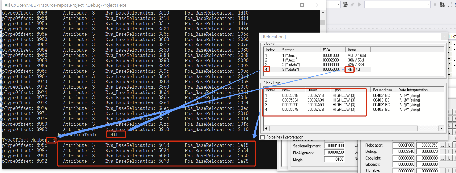Viewport: 456px width, 173px height.
Task: Click the '...' button in the Copyright row
Action: tap(442, 158)
